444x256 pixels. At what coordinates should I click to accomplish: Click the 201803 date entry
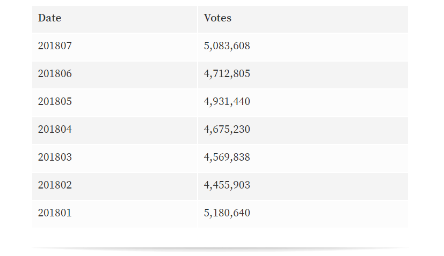click(55, 157)
